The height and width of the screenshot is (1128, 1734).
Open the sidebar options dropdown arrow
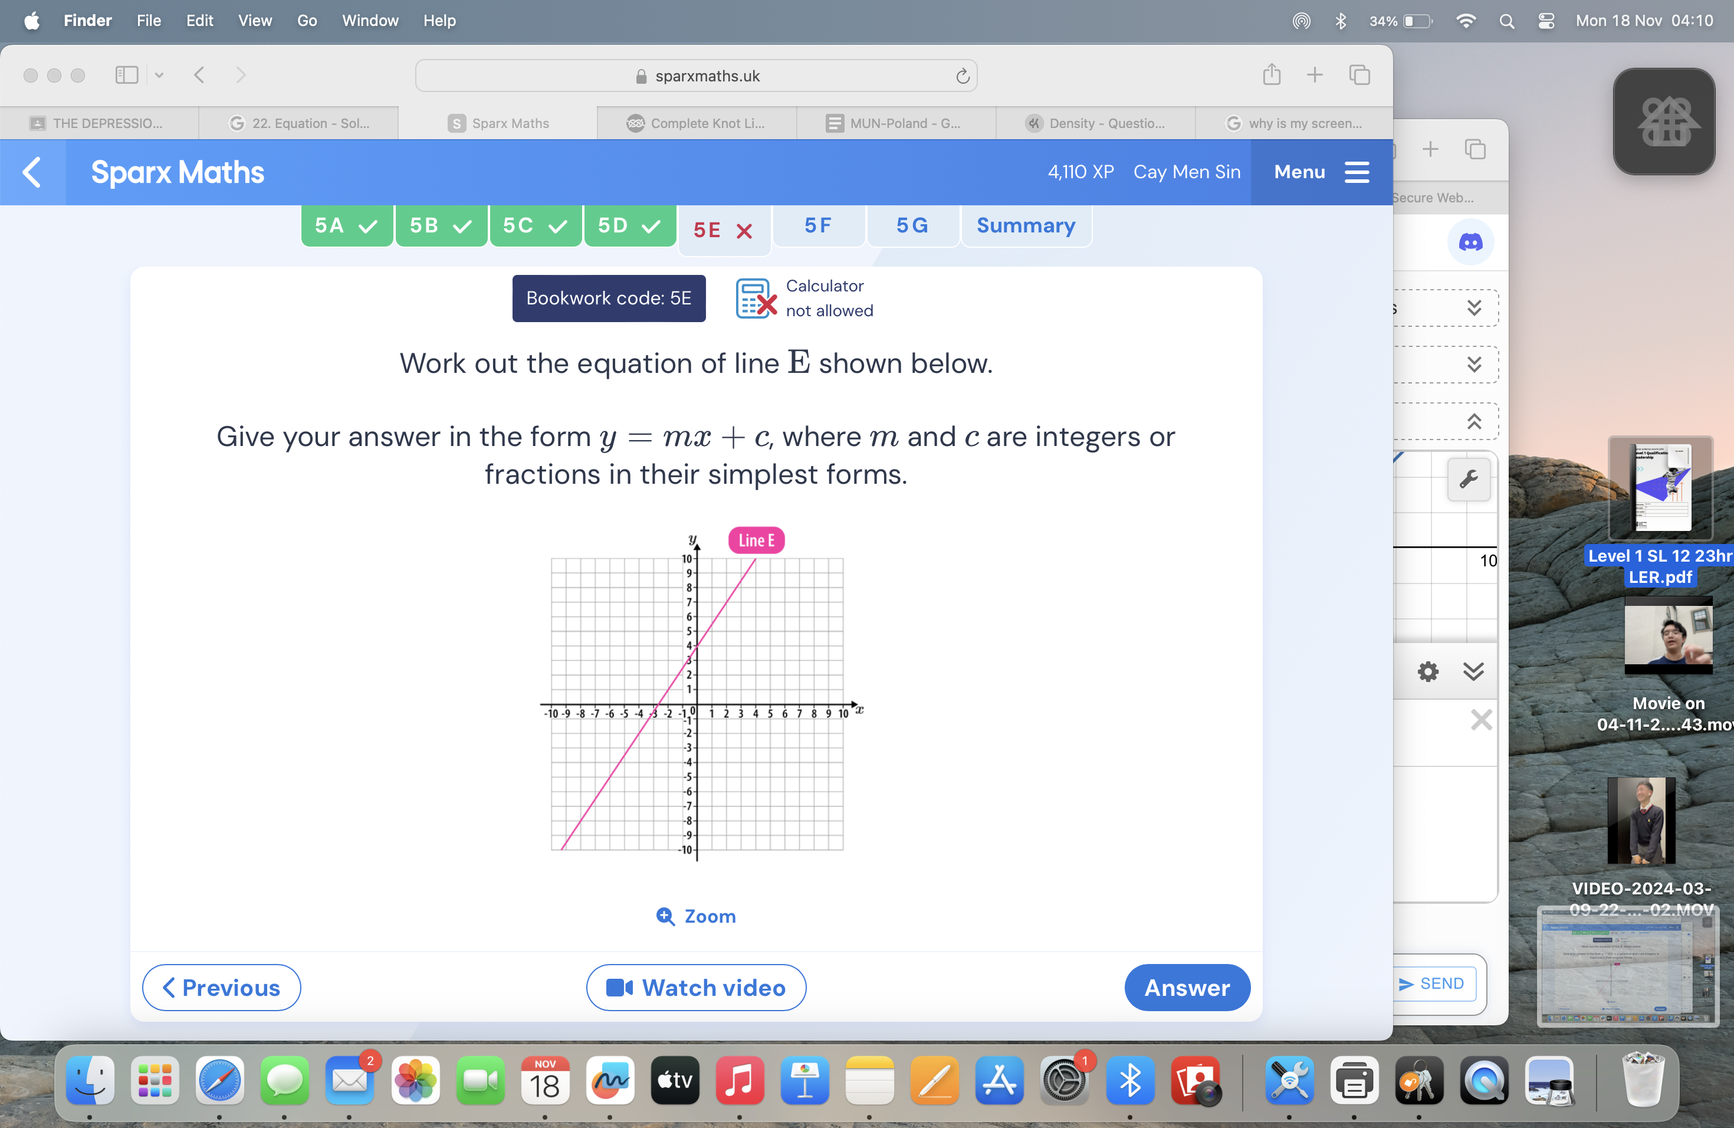159,74
